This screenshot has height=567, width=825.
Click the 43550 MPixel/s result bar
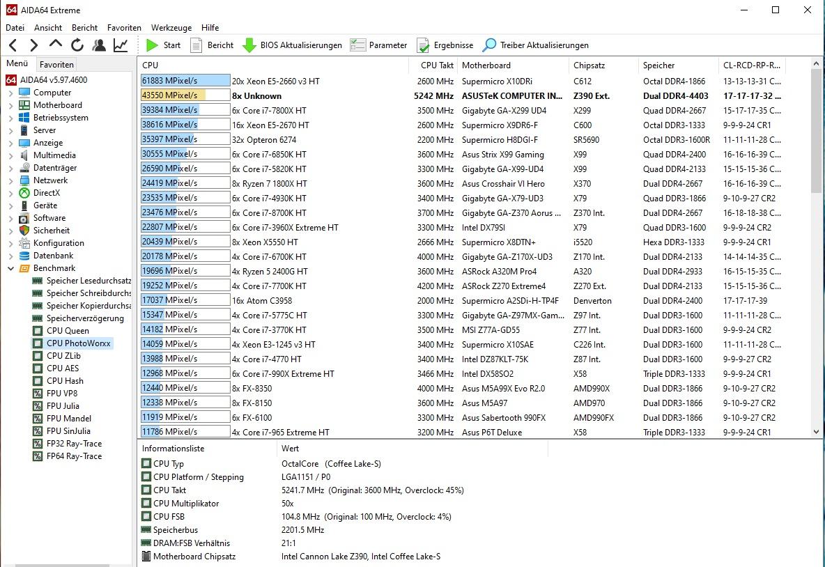pos(185,95)
